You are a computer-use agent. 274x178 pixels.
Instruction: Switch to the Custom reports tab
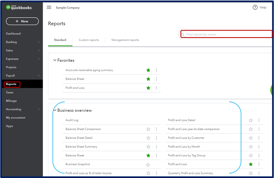tap(89, 40)
